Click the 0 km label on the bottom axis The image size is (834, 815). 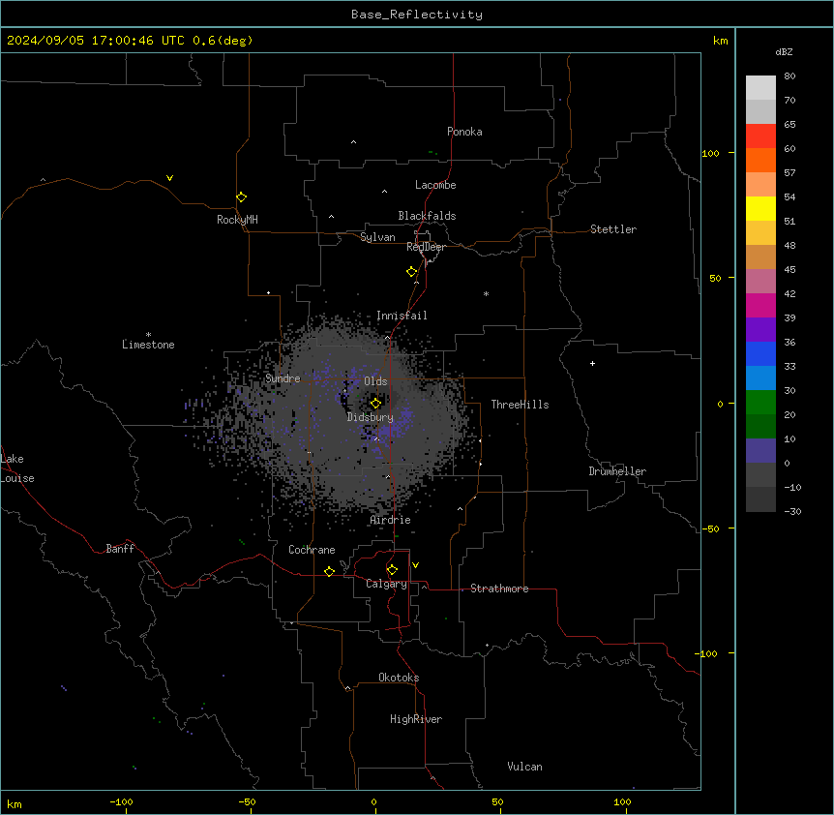pos(373,801)
